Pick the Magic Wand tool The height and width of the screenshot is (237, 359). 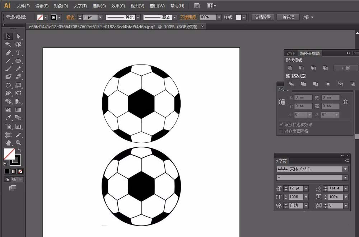coord(8,44)
